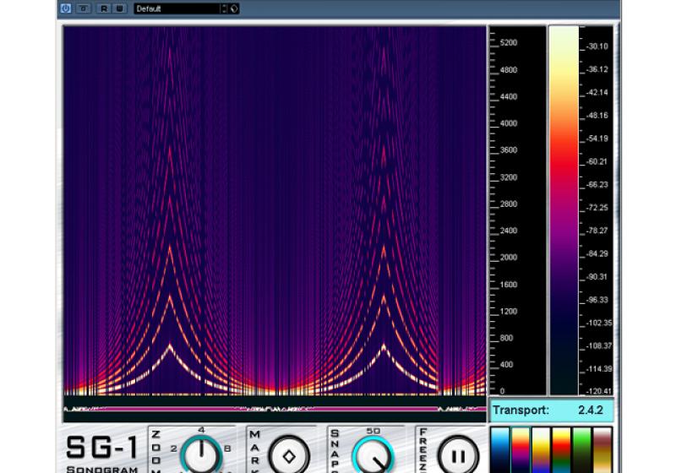
Task: Click the Transport position display
Action: tap(551, 410)
